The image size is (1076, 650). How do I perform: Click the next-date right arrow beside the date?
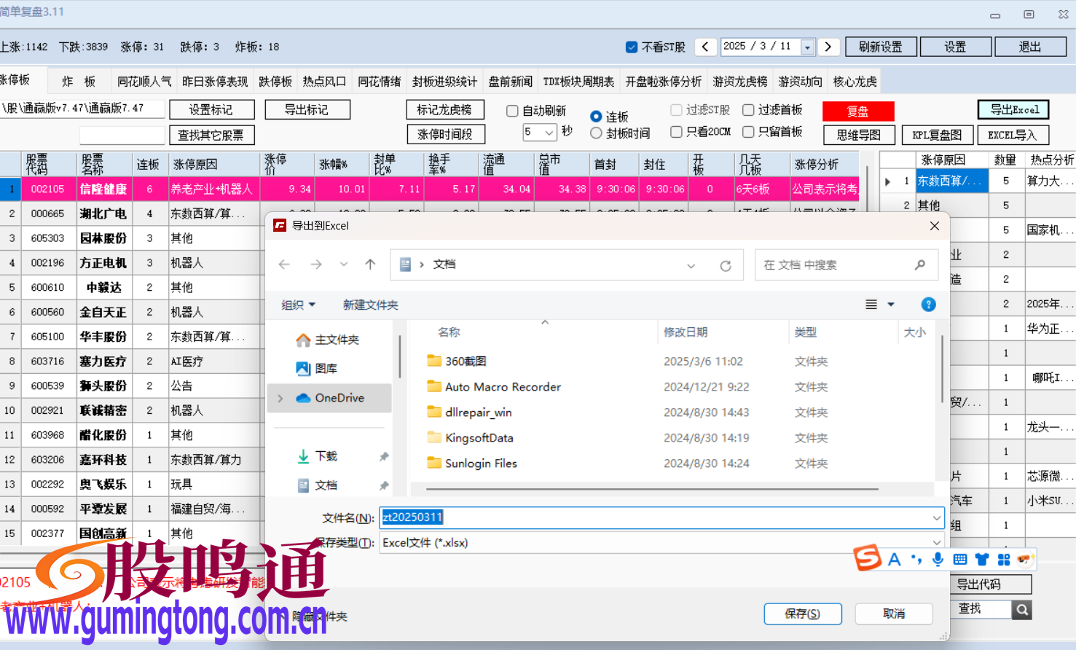828,46
